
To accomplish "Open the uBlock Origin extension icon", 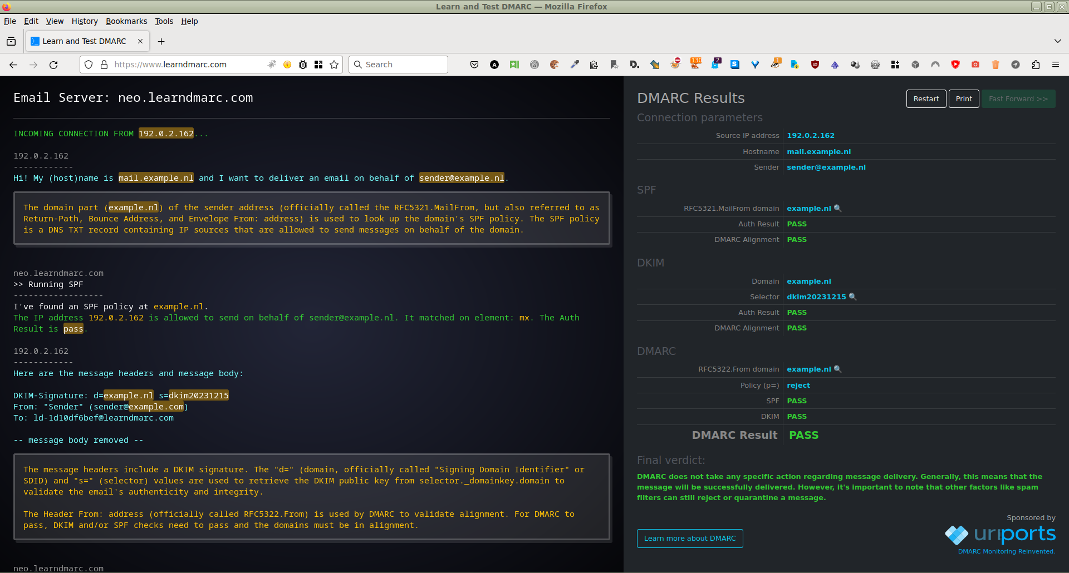I will [815, 65].
